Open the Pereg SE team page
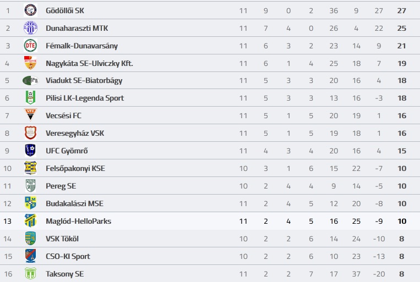This screenshot has width=420, height=282. pyautogui.click(x=61, y=186)
